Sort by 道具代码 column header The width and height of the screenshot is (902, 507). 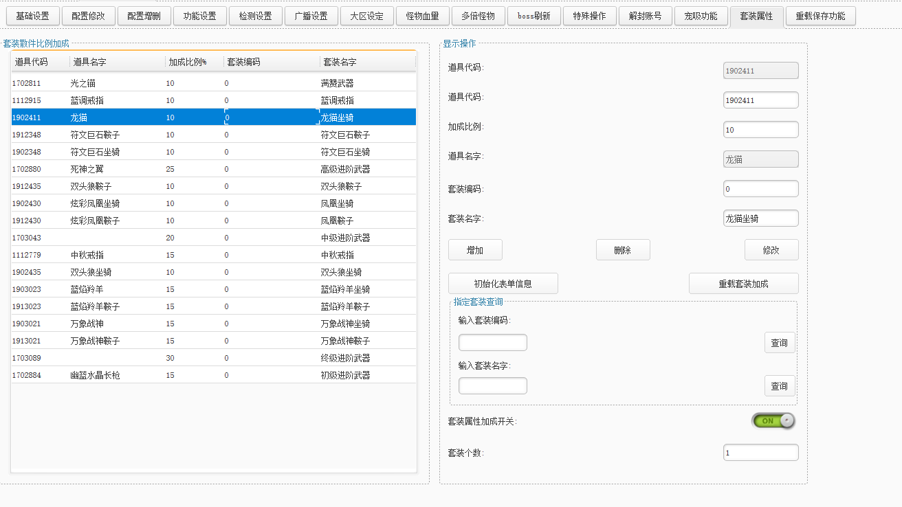(41, 62)
